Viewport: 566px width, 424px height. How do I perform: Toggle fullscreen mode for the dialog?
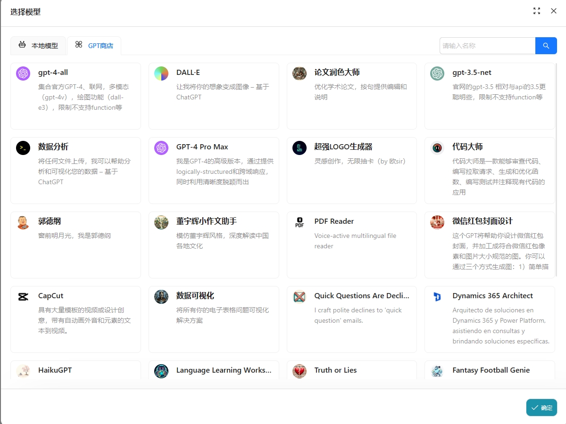pyautogui.click(x=537, y=11)
